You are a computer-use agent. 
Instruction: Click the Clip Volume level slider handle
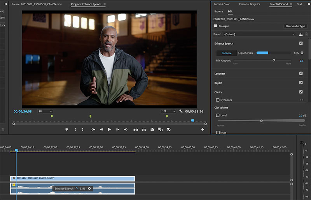(261, 121)
